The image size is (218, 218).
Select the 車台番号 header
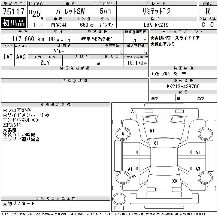(x=183, y=81)
